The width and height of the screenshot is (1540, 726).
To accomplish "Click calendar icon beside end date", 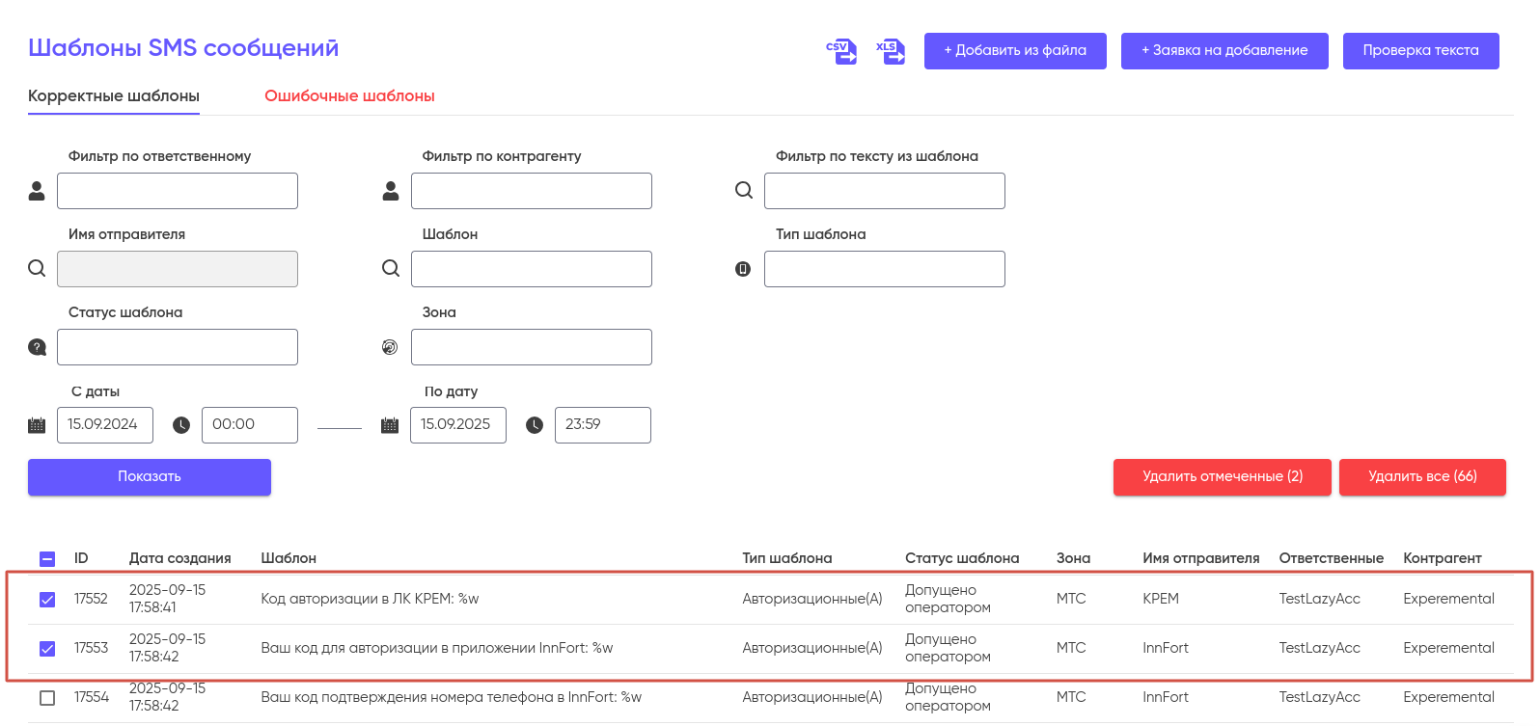I will pos(390,425).
